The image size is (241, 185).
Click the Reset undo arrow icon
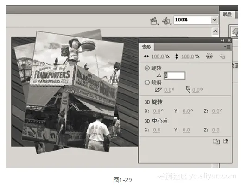222,56
